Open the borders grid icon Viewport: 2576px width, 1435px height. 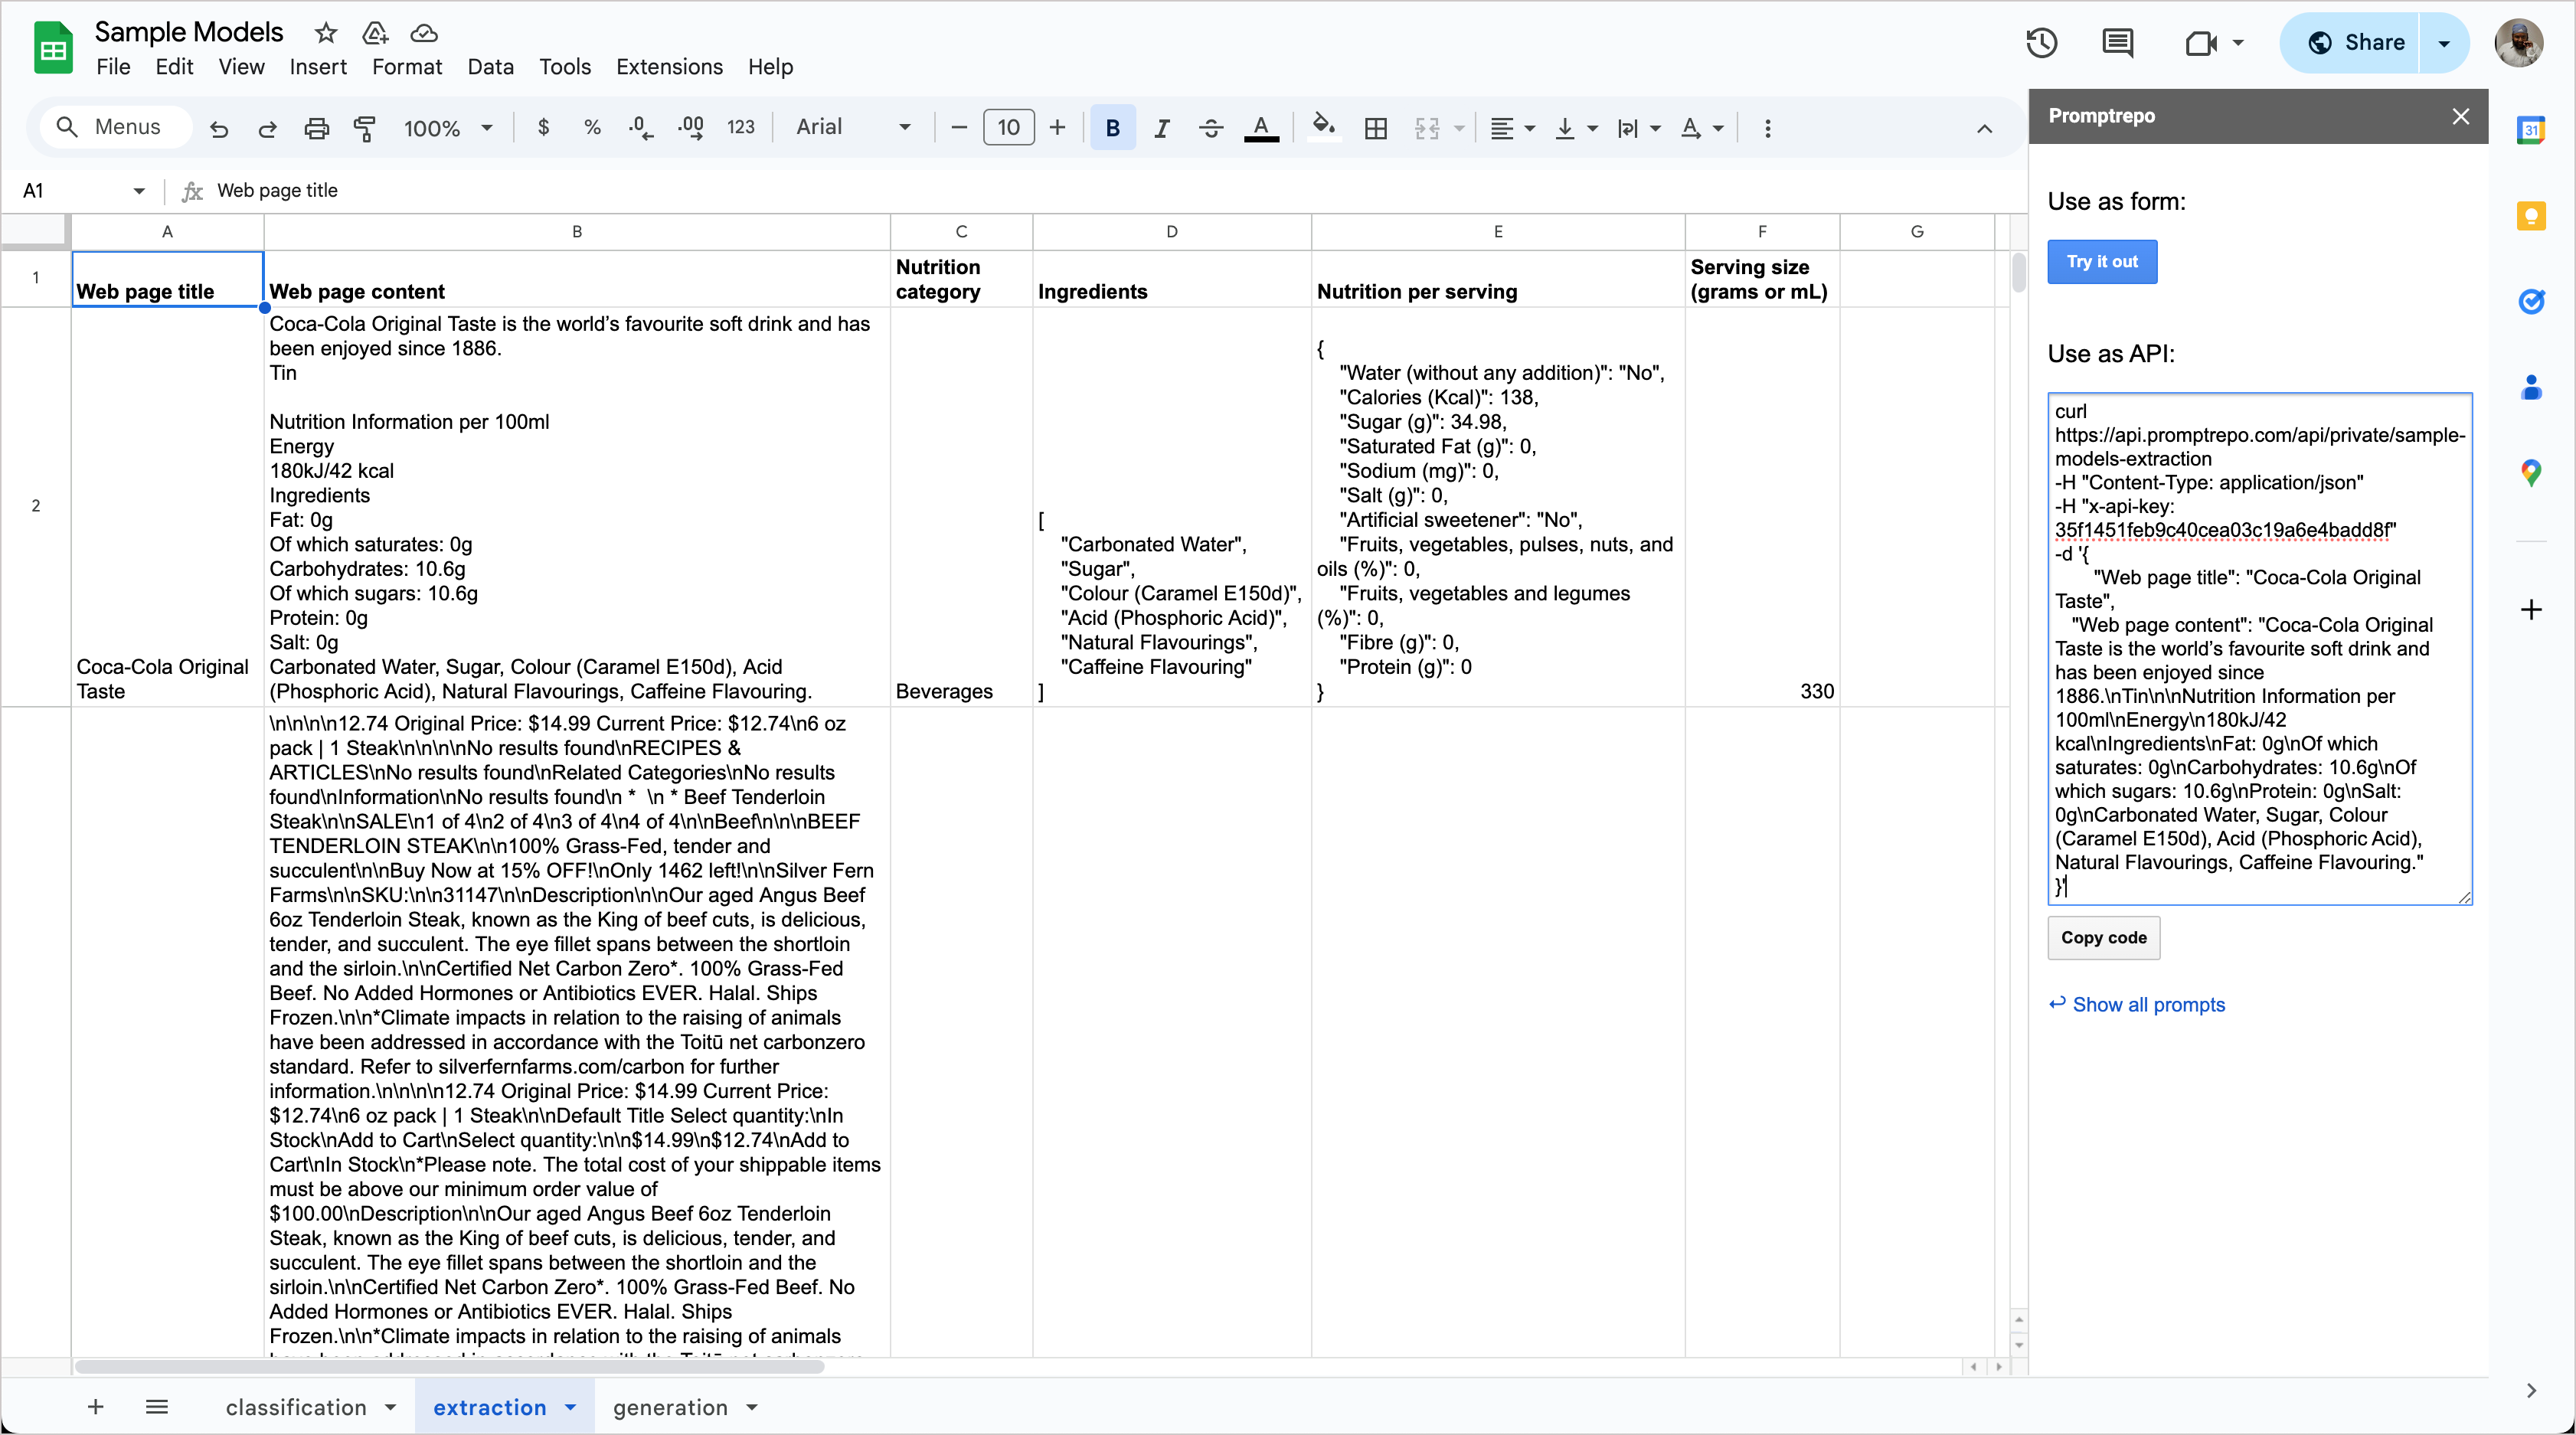tap(1376, 128)
